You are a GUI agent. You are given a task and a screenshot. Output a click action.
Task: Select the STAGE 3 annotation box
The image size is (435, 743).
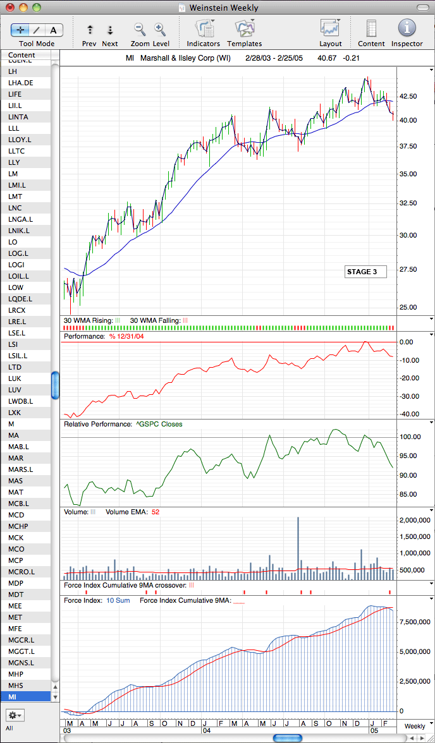[x=365, y=272]
